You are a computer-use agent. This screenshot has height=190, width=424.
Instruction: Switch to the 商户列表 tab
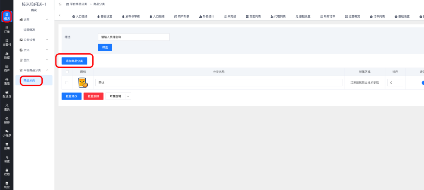pyautogui.click(x=182, y=17)
